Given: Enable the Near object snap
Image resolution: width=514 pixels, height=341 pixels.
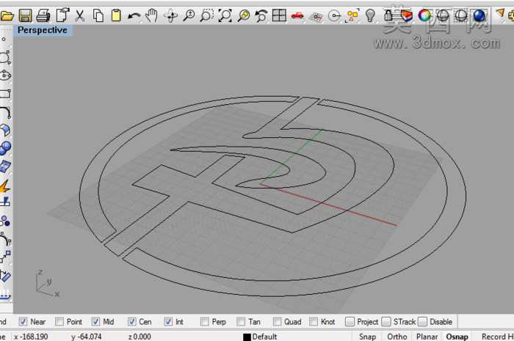Looking at the screenshot, I should pos(23,322).
